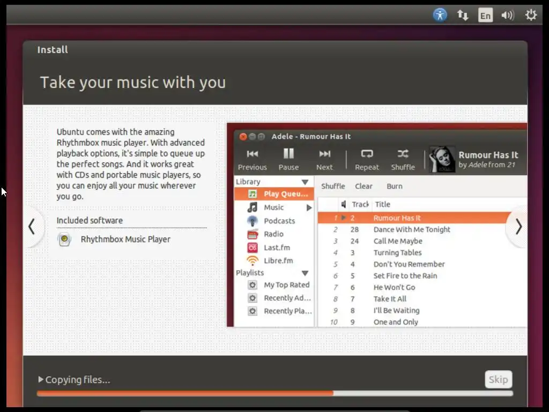Image resolution: width=549 pixels, height=412 pixels.
Task: Select Don't You Remember track
Action: (x=422, y=264)
